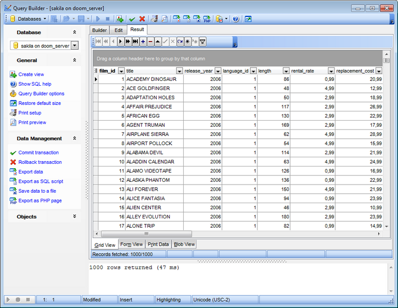Click the filter funnel icon in navigator
This screenshot has width=398, height=308.
(202, 42)
